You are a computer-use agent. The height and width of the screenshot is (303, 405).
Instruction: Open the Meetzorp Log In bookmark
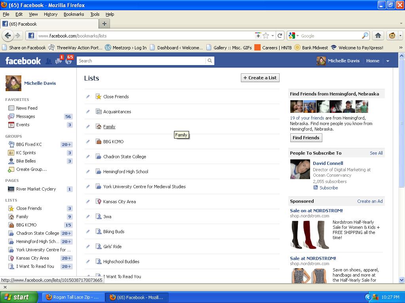coord(126,48)
